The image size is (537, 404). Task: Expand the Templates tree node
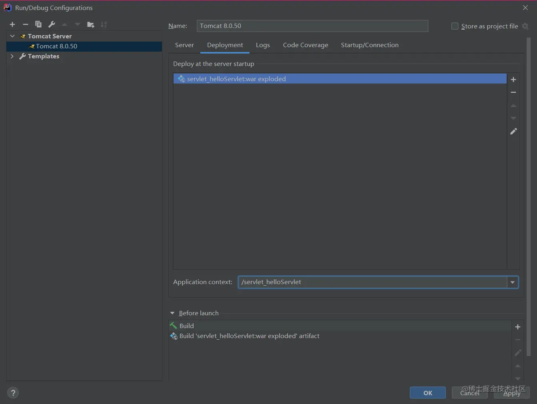[x=12, y=56]
